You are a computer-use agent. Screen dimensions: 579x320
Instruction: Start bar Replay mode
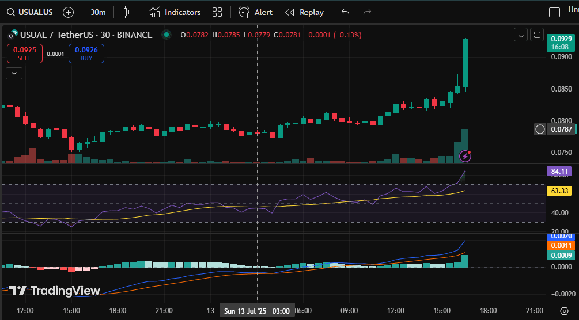pos(305,12)
